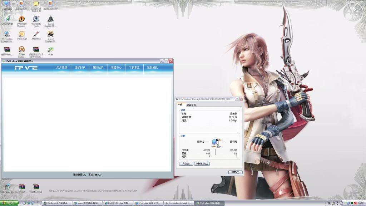366x206 pixels.
Task: Click the 關閉 button in connection dialog
Action: point(235,172)
